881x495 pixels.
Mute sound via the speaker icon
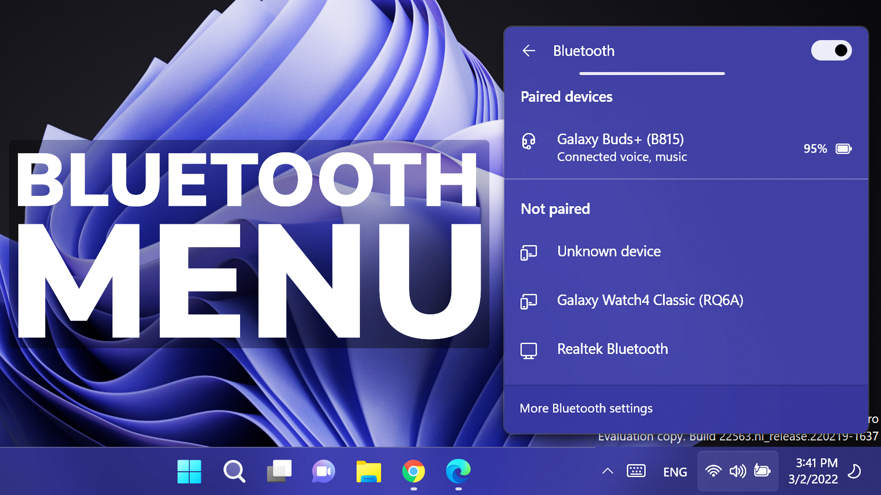[737, 471]
